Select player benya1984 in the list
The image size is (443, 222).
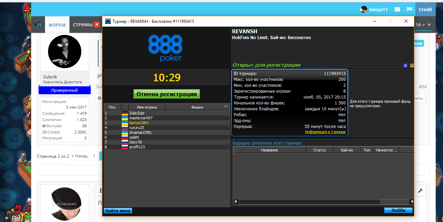[x=167, y=123]
